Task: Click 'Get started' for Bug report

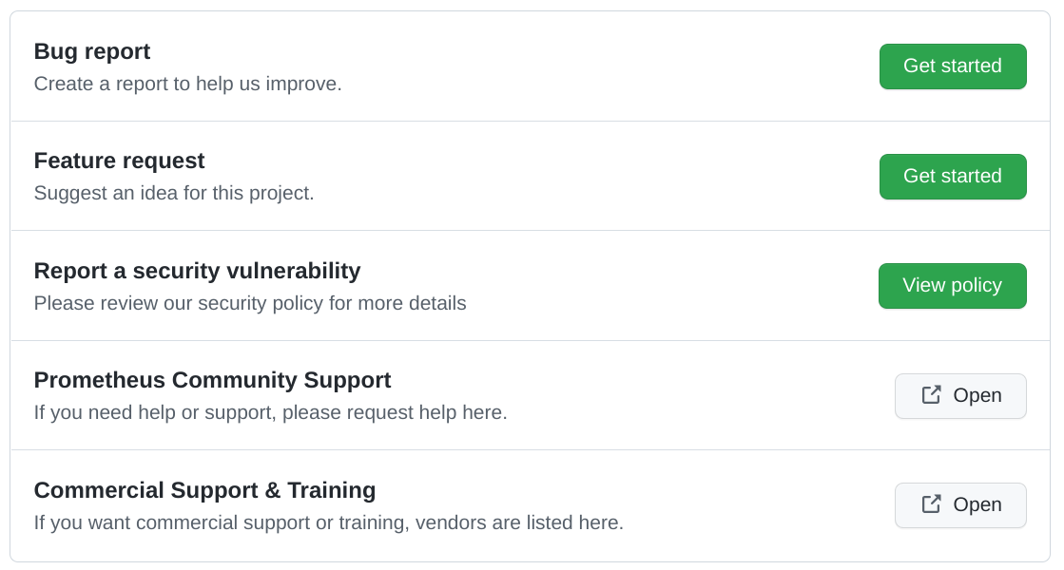Action: [x=953, y=66]
